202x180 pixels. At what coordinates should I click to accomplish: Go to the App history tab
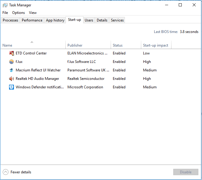point(55,20)
